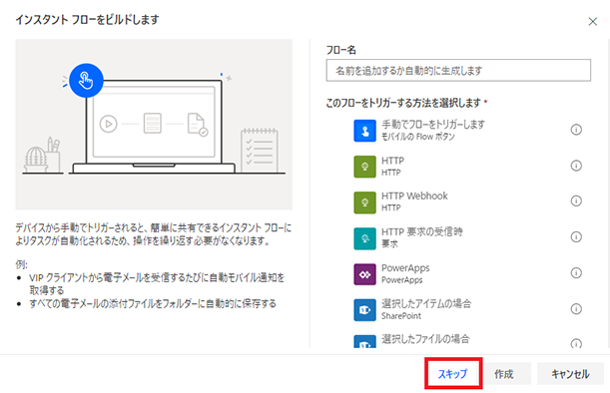Click the スキップ button
This screenshot has height=393, width=610.
point(453,374)
